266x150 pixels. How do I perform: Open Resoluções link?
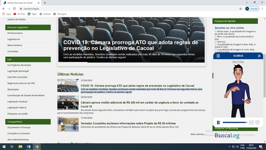(13, 89)
